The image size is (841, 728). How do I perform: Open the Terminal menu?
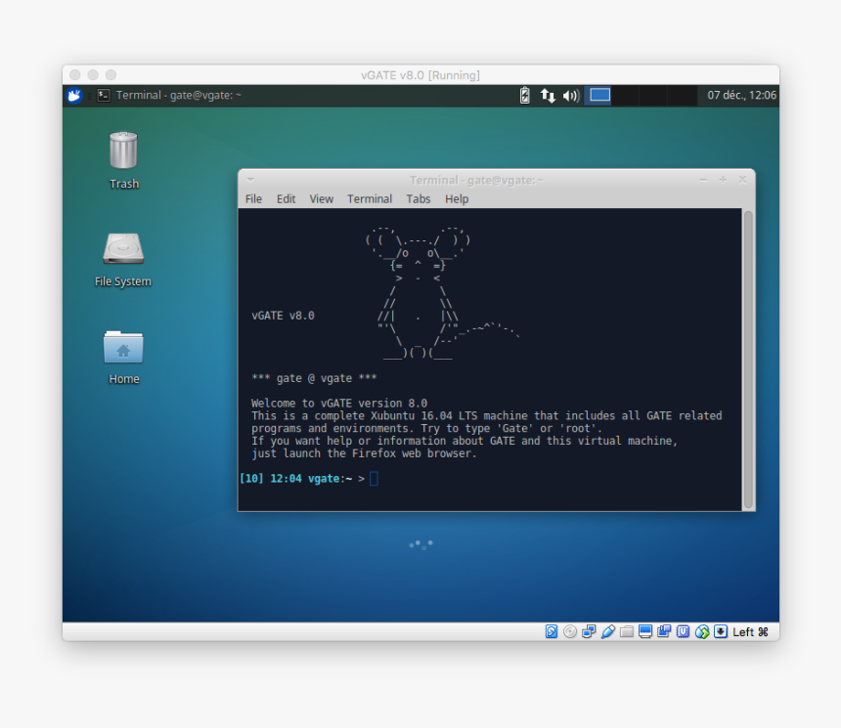[370, 199]
